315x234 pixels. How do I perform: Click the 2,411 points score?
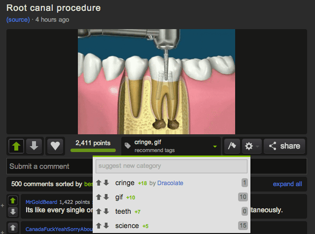point(93,143)
